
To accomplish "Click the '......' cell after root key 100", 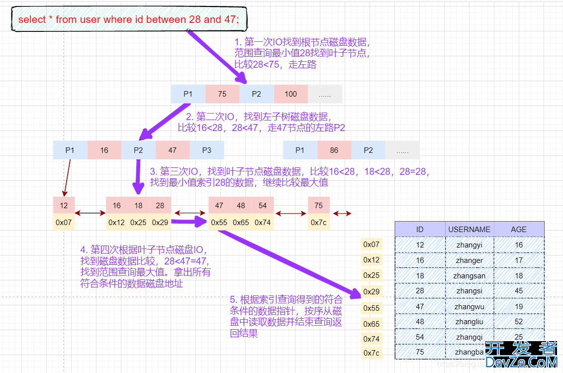I will (x=325, y=94).
